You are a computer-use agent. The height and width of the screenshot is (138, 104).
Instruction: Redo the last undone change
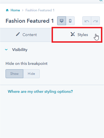95,21
